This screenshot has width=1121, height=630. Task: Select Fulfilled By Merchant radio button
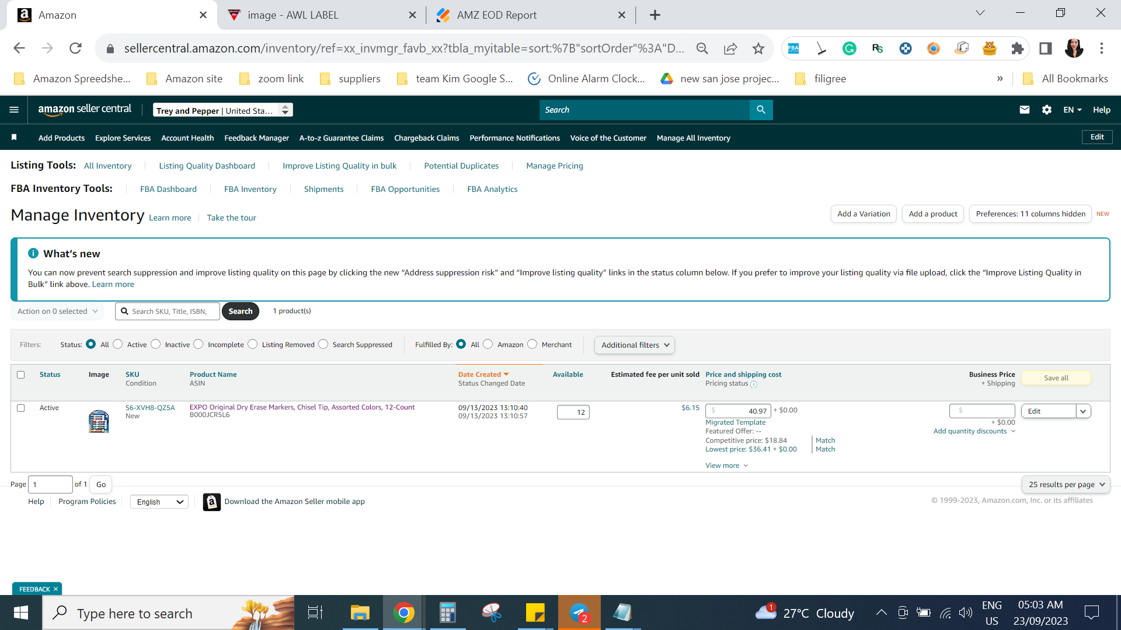(532, 344)
